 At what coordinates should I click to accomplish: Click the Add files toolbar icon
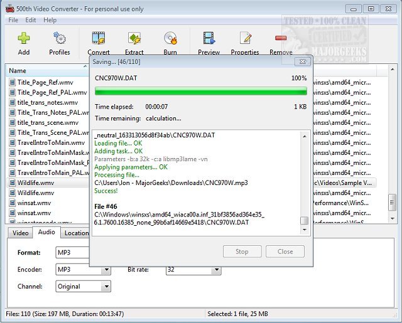point(24,38)
